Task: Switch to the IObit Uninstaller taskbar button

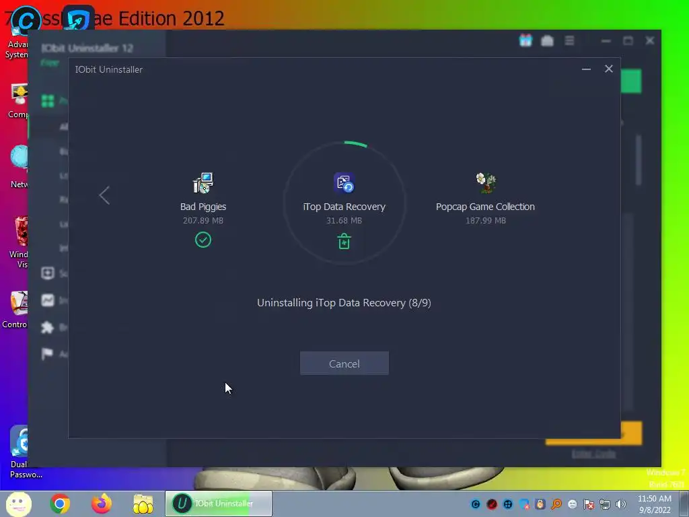Action: pos(219,504)
